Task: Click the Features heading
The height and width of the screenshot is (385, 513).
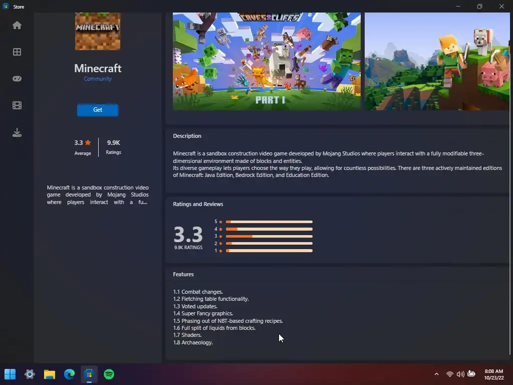Action: (x=183, y=274)
